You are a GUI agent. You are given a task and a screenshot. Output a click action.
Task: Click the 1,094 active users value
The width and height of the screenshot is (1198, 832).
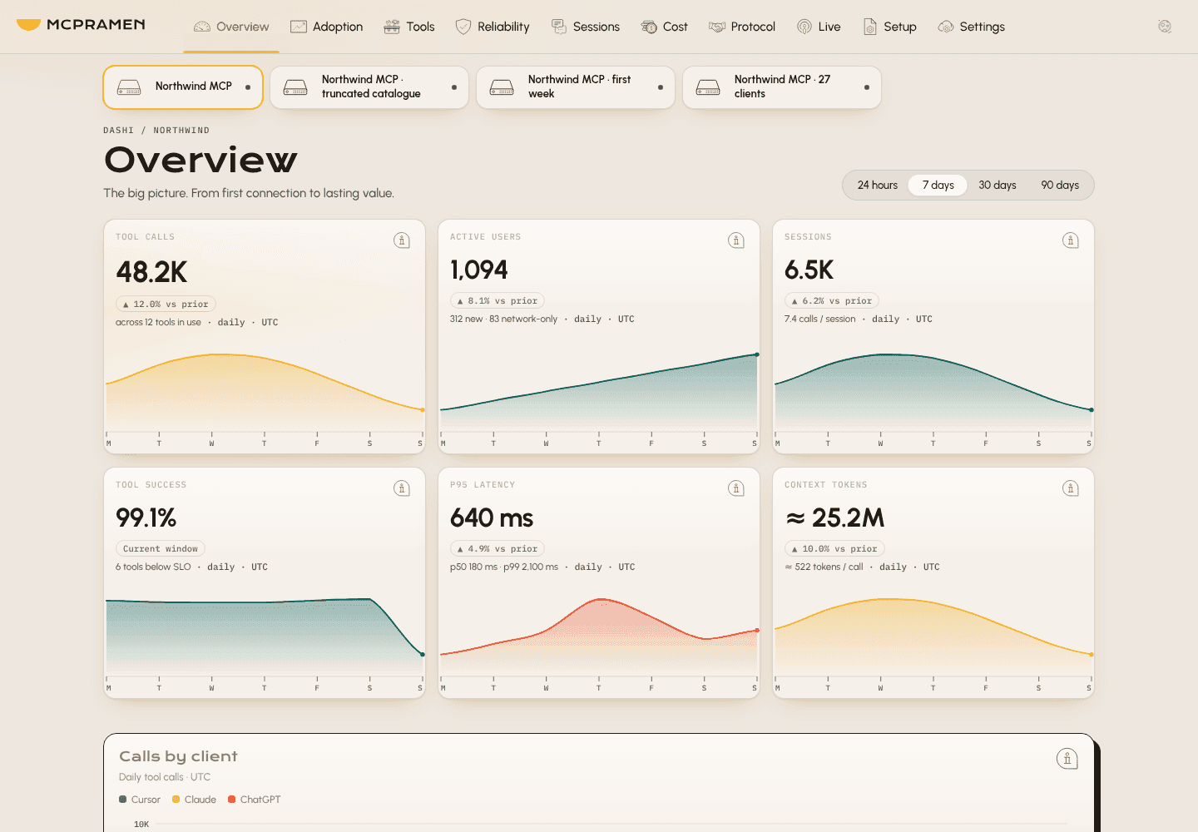point(479,270)
